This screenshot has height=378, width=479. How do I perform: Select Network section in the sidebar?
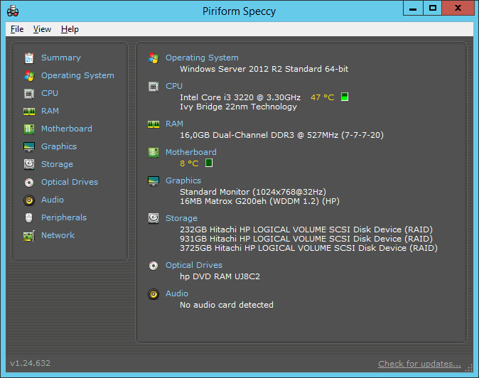click(58, 235)
